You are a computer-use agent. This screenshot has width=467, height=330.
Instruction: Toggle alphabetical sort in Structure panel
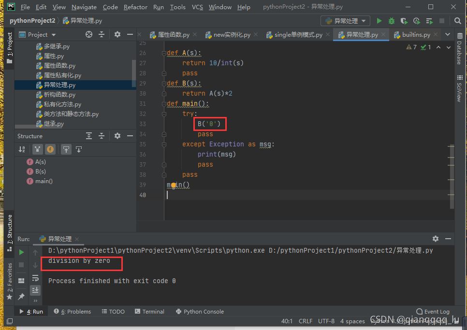[x=21, y=149]
